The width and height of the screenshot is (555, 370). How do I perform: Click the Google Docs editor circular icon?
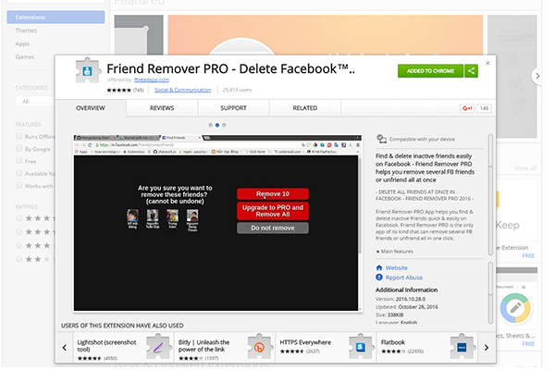[515, 308]
